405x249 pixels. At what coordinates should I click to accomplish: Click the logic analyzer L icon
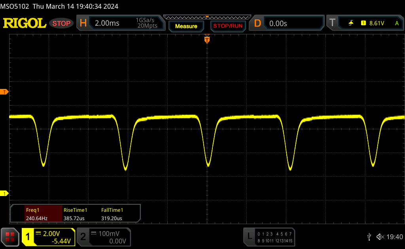250,236
